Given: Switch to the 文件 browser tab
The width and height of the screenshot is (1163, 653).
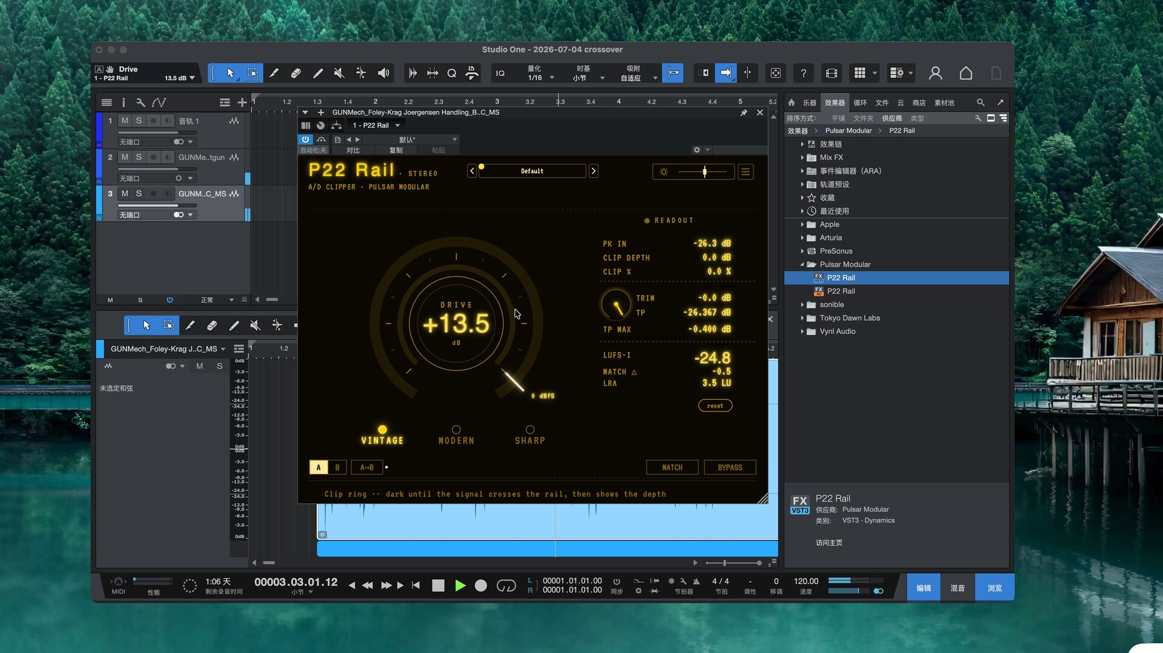Looking at the screenshot, I should pos(882,103).
